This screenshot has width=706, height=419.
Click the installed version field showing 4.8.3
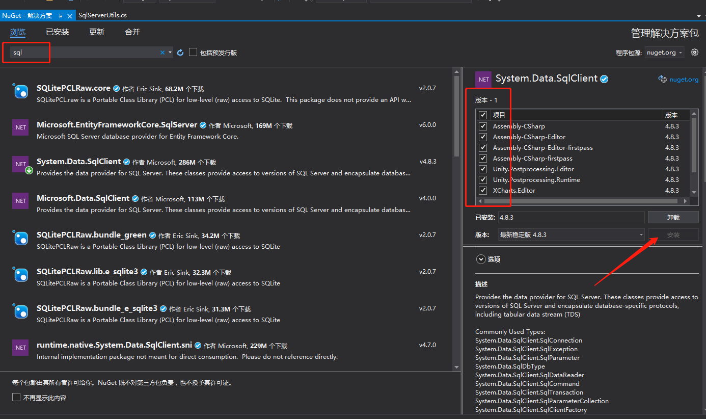pos(571,217)
